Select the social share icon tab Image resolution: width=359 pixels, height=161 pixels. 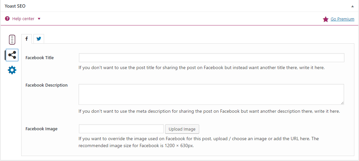(x=12, y=55)
